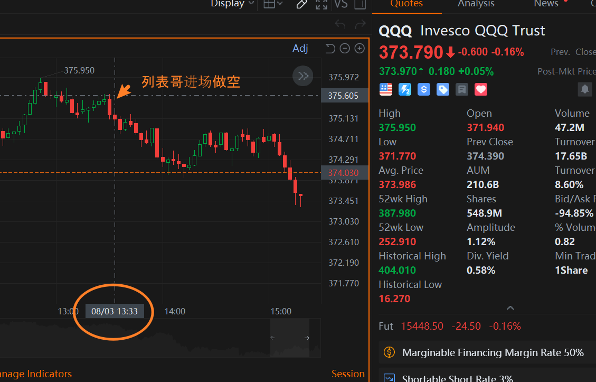Switch to the News tab

coord(546,3)
